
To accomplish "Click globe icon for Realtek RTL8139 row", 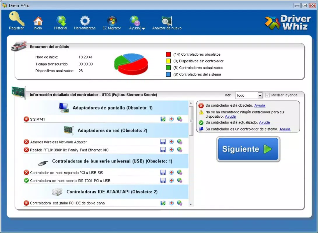I will pos(180,150).
